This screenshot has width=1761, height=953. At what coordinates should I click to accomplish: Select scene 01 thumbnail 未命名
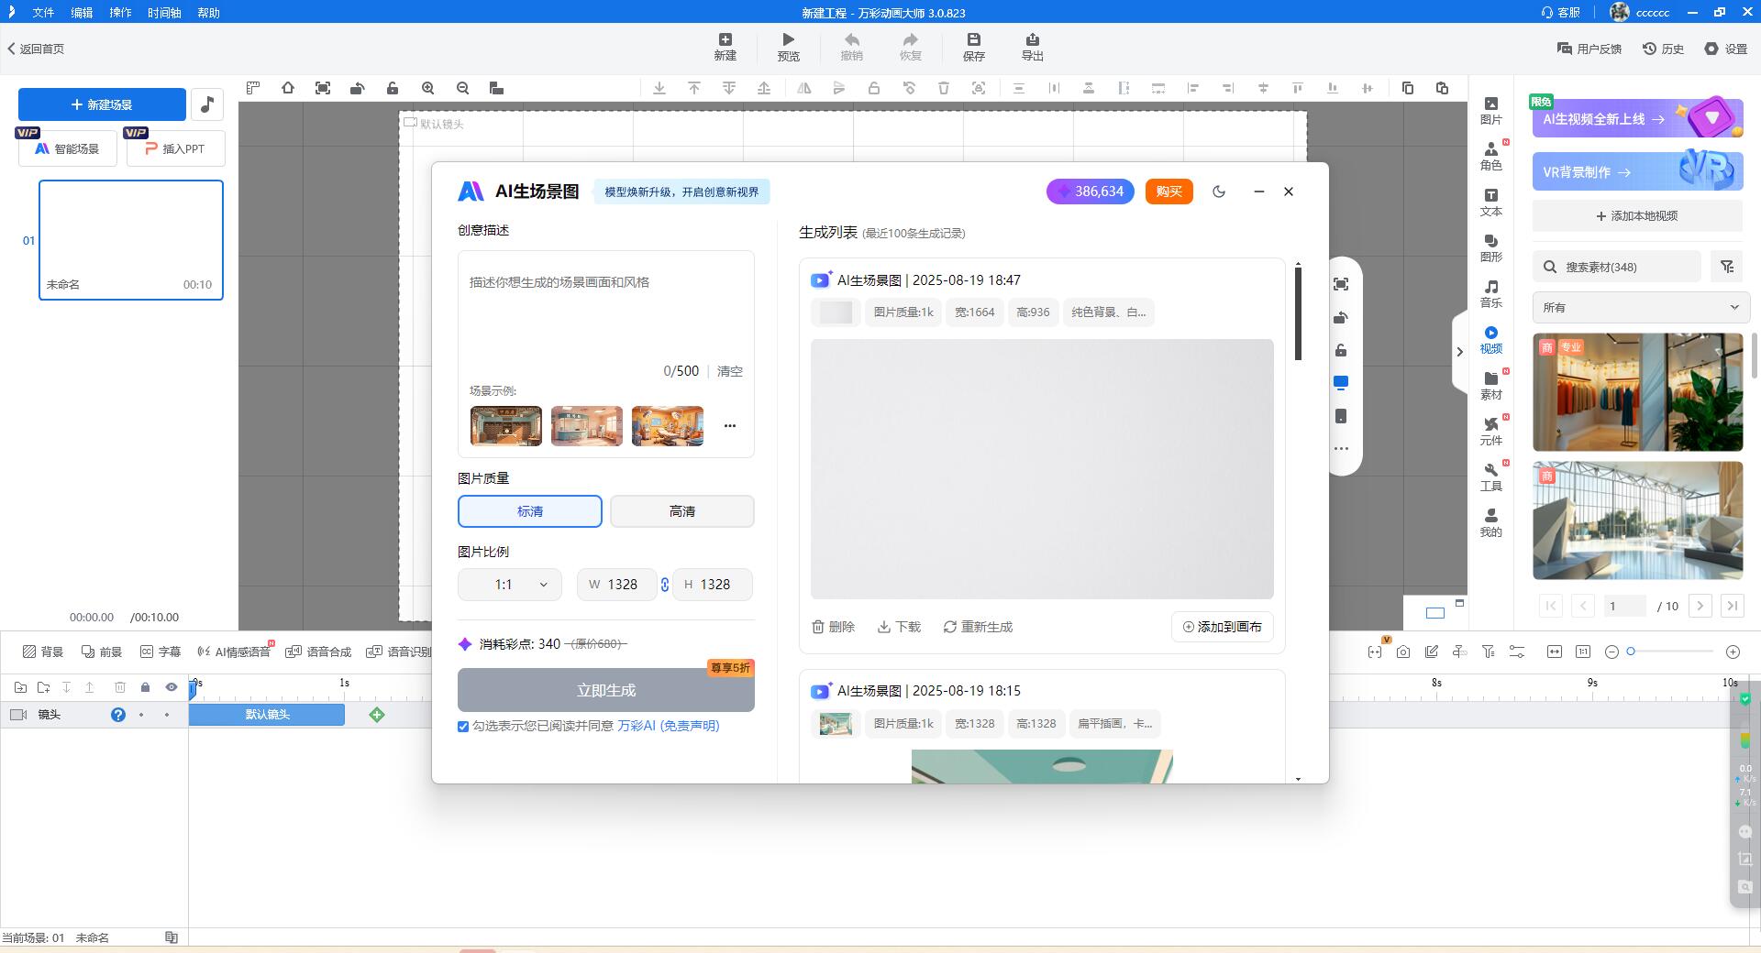coord(131,240)
